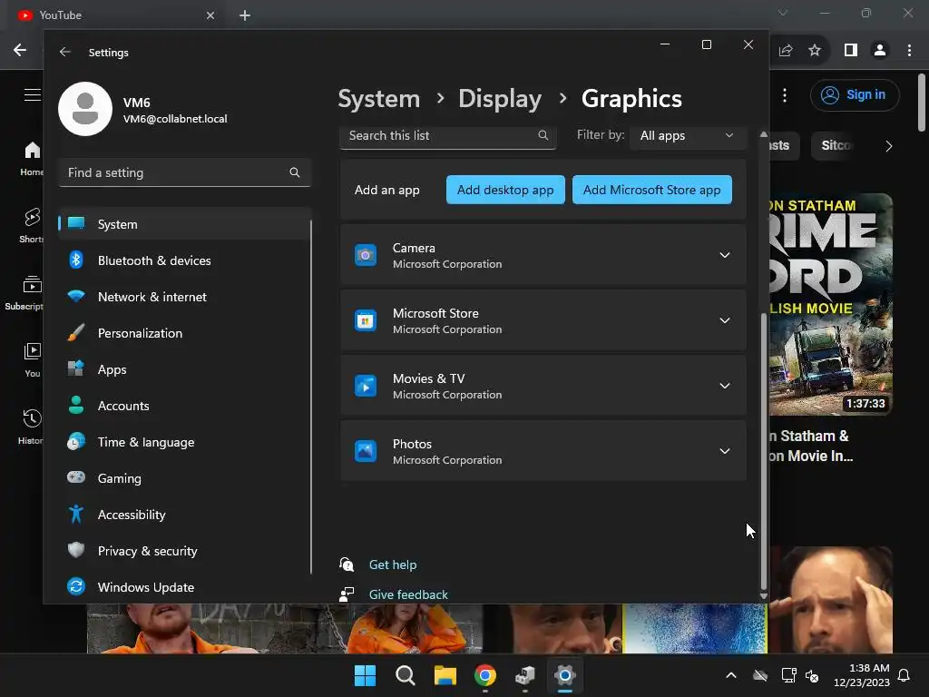
Task: Expand the Microsoft Store entry chevron
Action: 724,320
